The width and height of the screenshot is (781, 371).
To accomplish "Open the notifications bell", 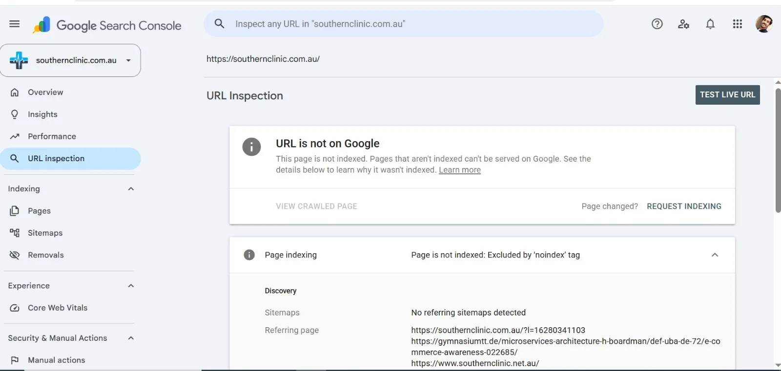I will click(x=710, y=24).
